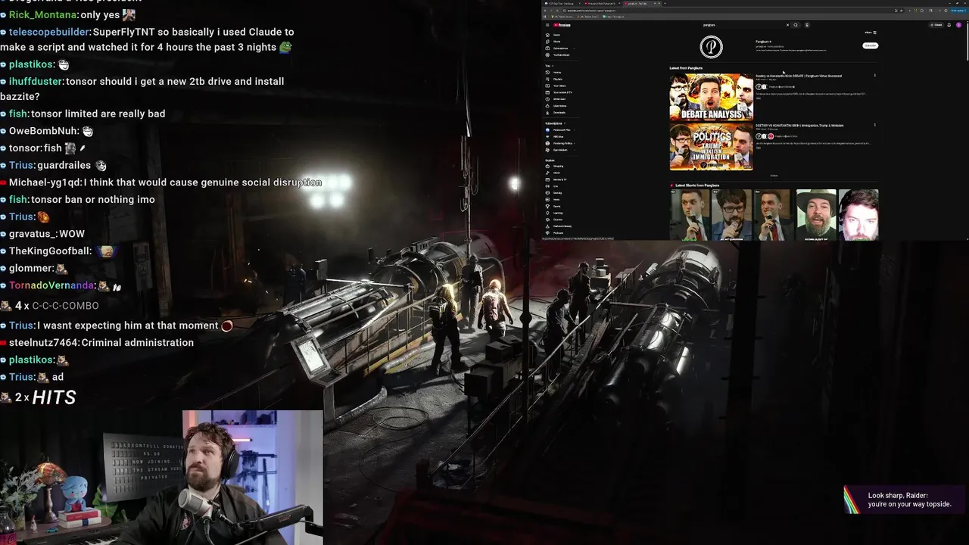Open Filters on YouTube search results
This screenshot has height=545, width=969.
[x=871, y=33]
